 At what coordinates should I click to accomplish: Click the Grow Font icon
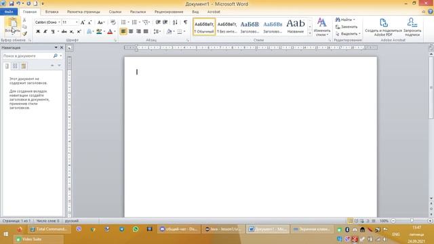click(x=83, y=22)
